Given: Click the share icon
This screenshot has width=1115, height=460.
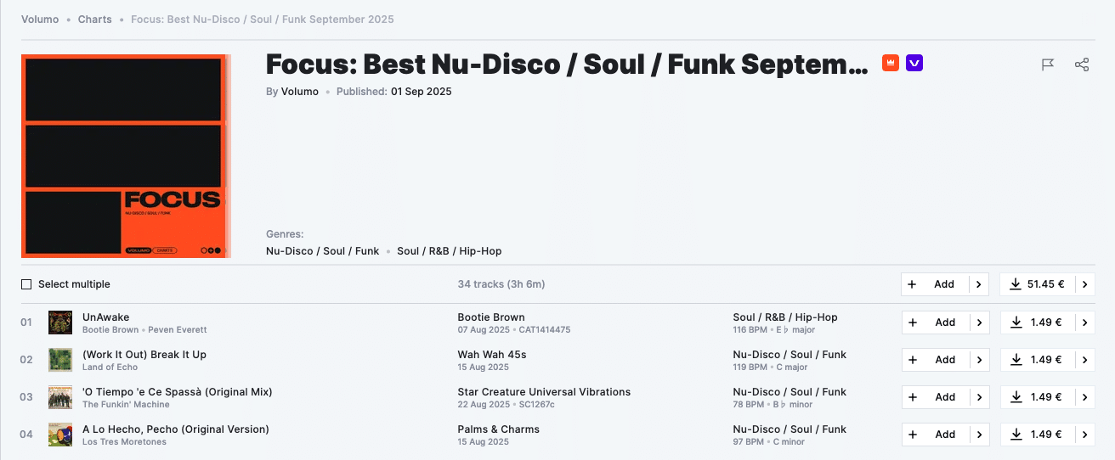Looking at the screenshot, I should (1082, 65).
